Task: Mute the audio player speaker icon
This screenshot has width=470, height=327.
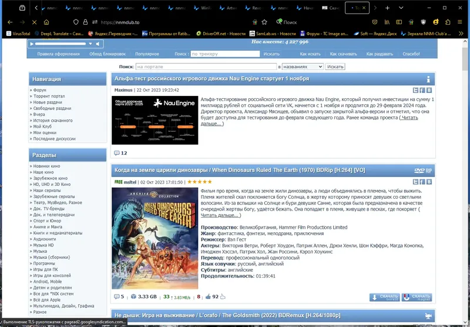Action: click(98, 44)
